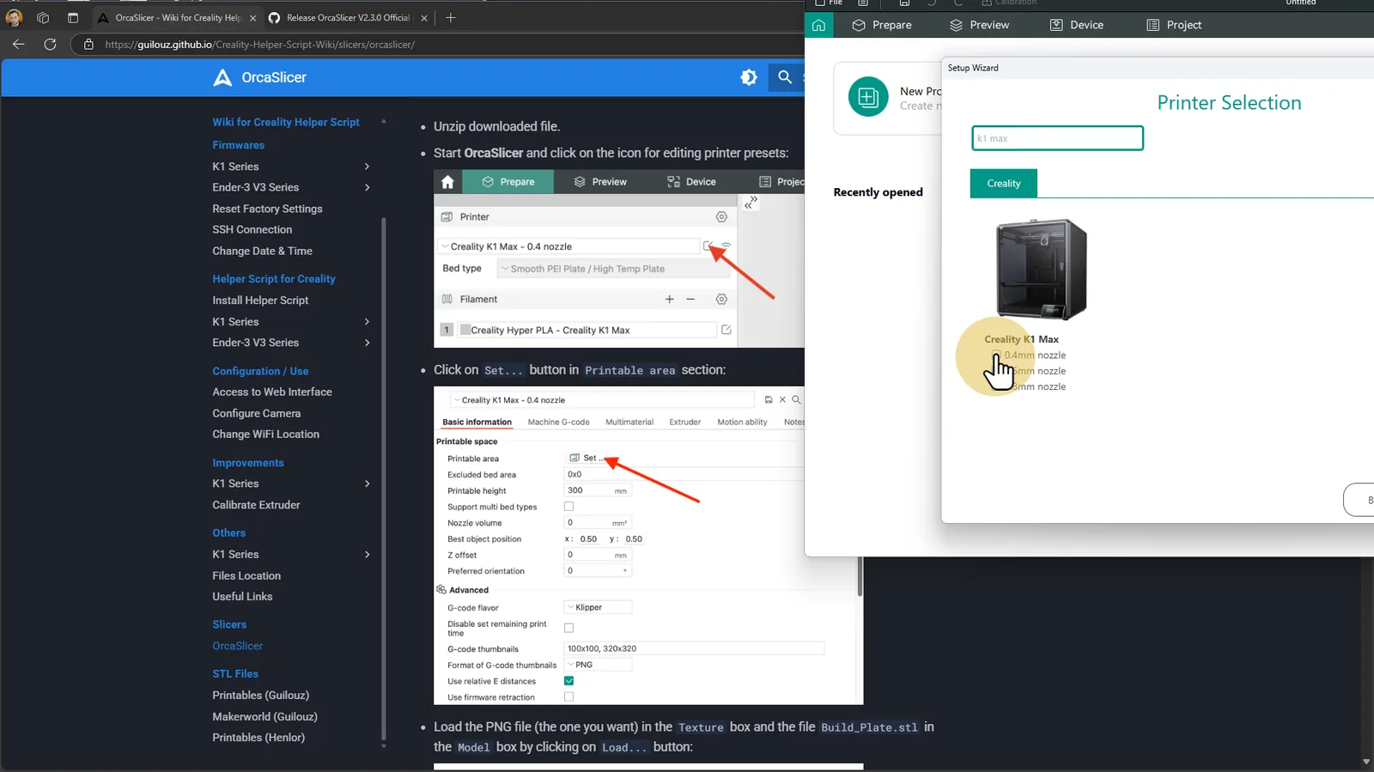
Task: Open the wiki search icon
Action: (x=785, y=77)
